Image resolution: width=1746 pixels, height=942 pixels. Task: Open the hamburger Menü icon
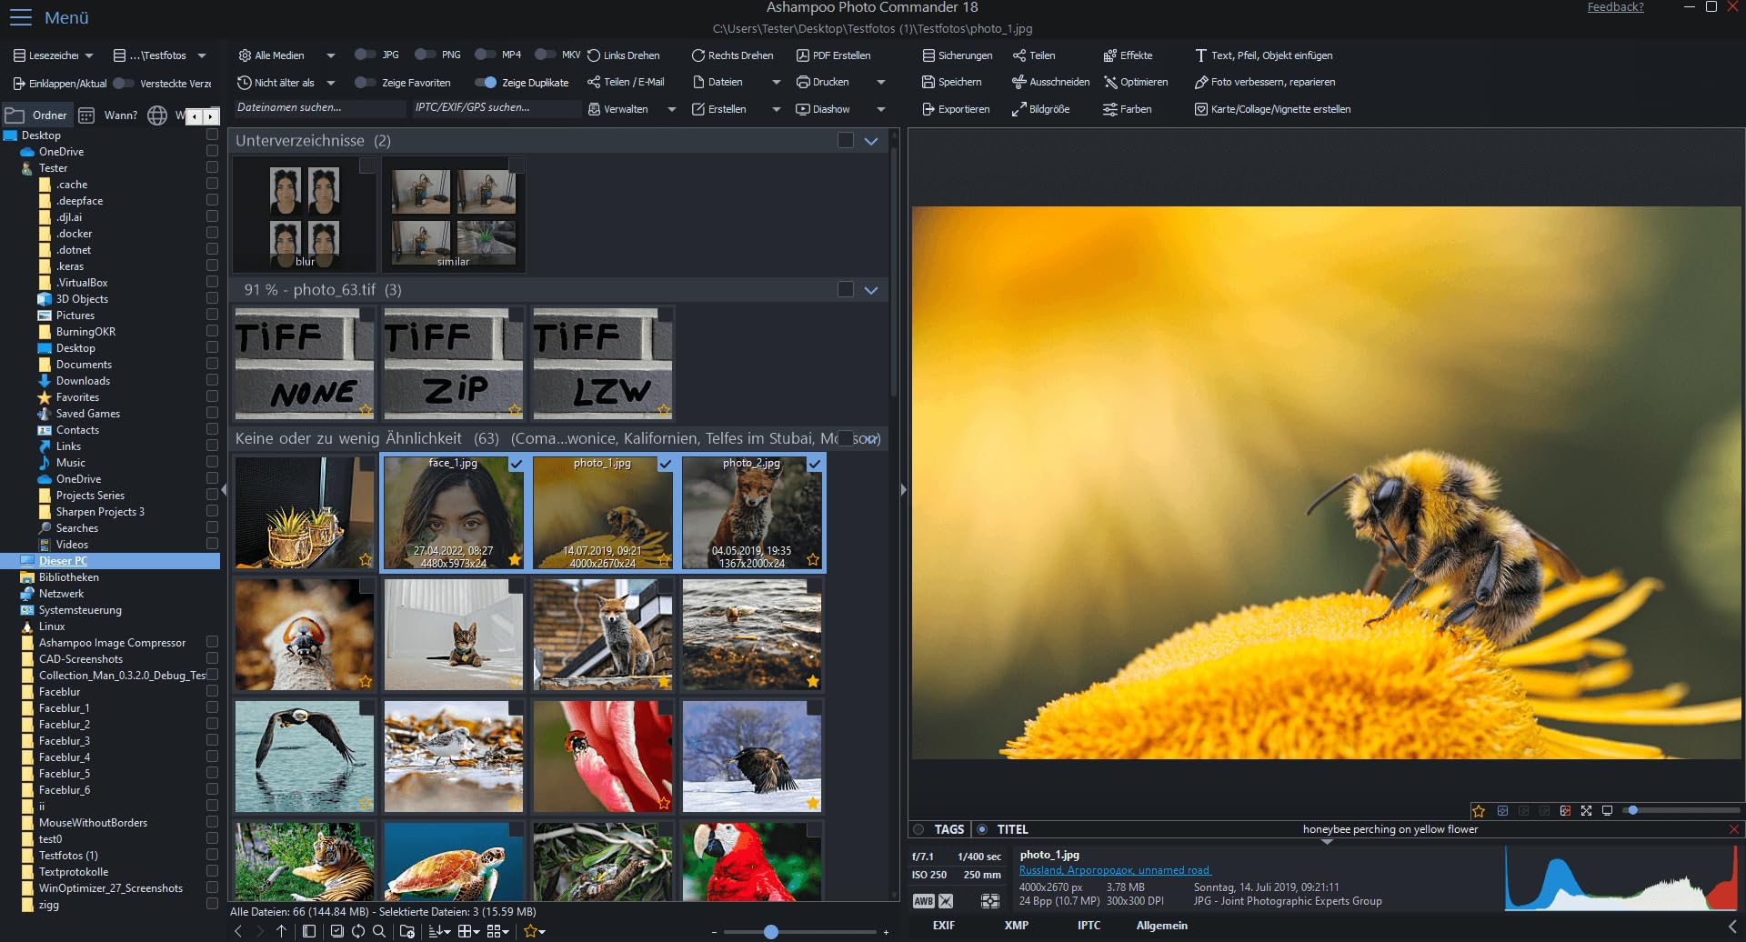pos(20,17)
